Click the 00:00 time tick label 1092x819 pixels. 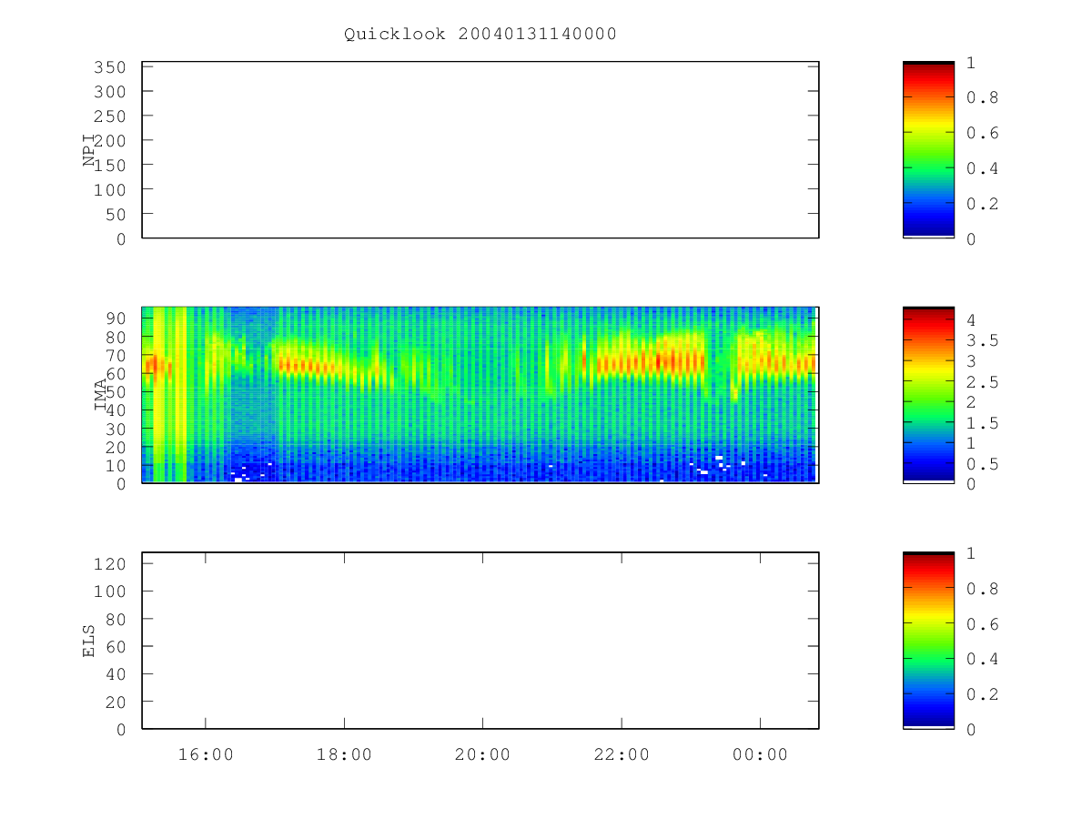760,754
